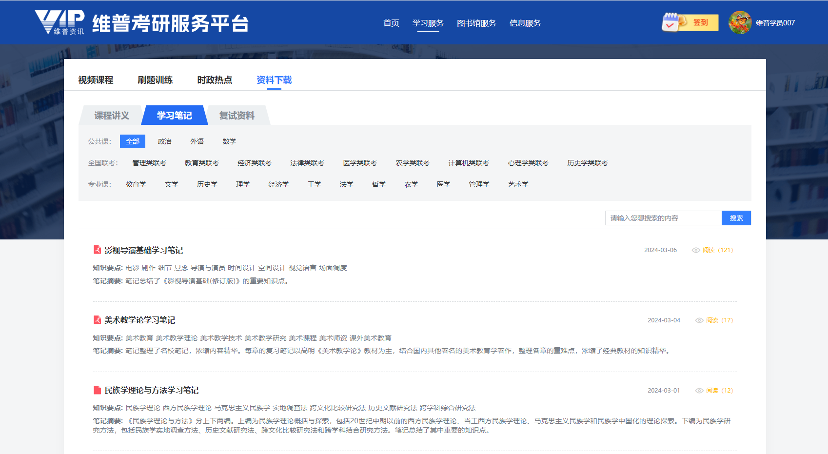Screen dimensions: 828x454
Task: Open the 图书馆服务 navigation menu
Action: click(x=476, y=23)
